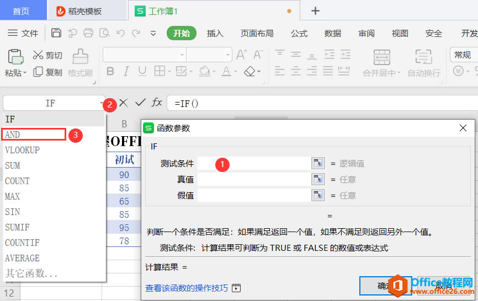Click the Justify alignment icon
The width and height of the screenshot is (478, 301).
click(328, 71)
